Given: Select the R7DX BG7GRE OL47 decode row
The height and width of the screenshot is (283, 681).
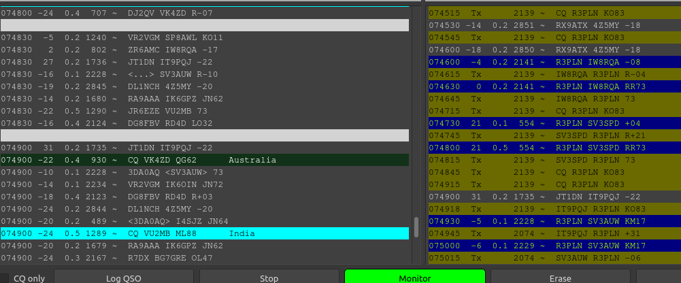Looking at the screenshot, I should coord(205,258).
